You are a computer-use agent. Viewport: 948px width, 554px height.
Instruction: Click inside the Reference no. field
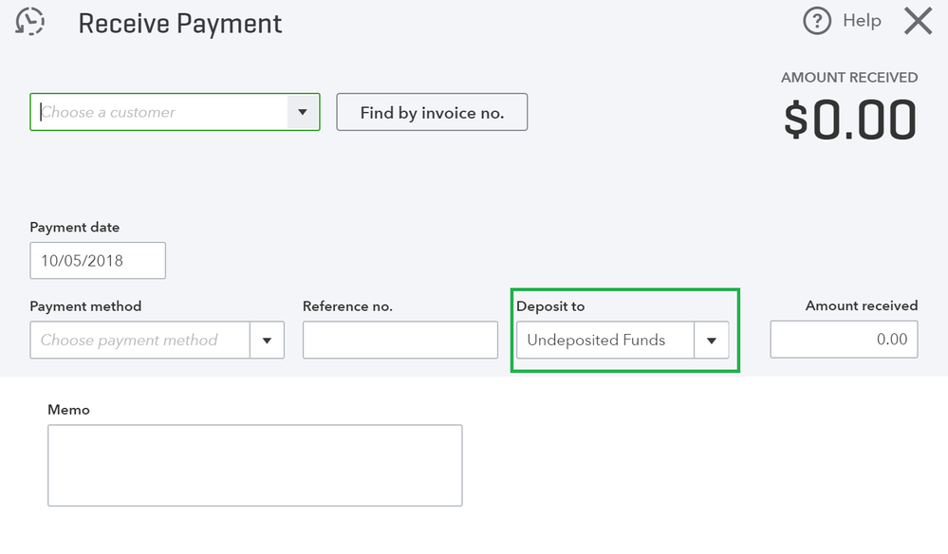pos(400,340)
